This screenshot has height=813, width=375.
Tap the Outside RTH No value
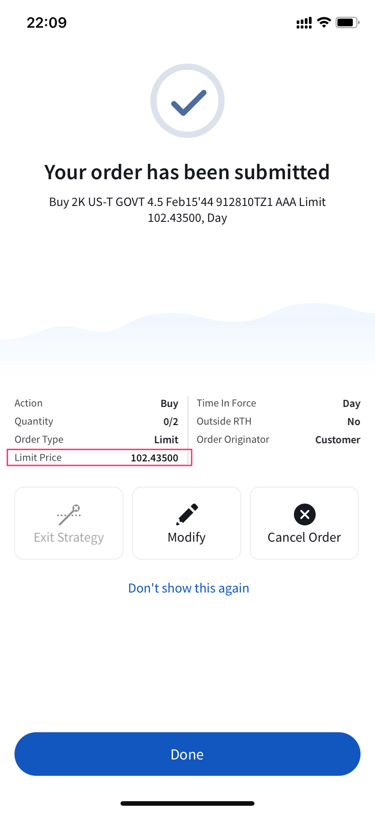tap(354, 422)
